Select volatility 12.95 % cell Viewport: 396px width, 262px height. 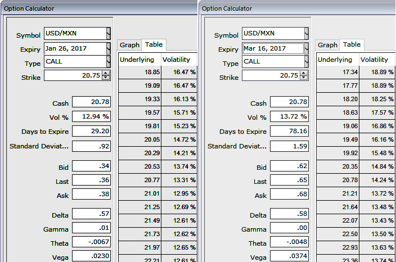179,193
